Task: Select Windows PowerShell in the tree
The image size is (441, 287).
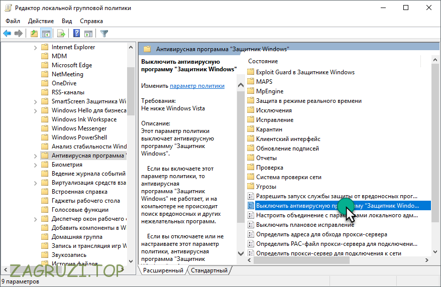Action: click(79, 137)
